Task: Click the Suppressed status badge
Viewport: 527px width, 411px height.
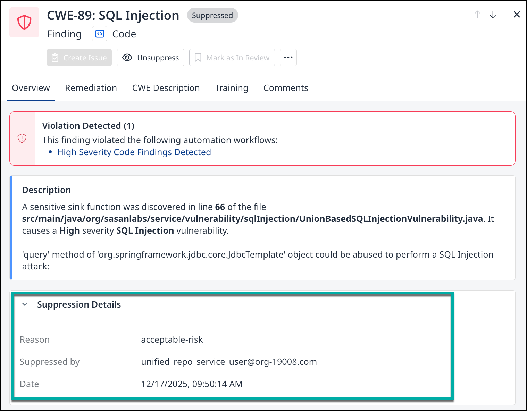Action: pos(212,16)
